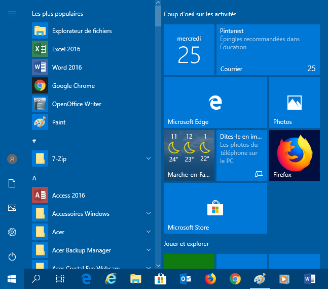Image resolution: width=328 pixels, height=289 pixels.
Task: Click the app list scrollbar thumb
Action: [158, 16]
